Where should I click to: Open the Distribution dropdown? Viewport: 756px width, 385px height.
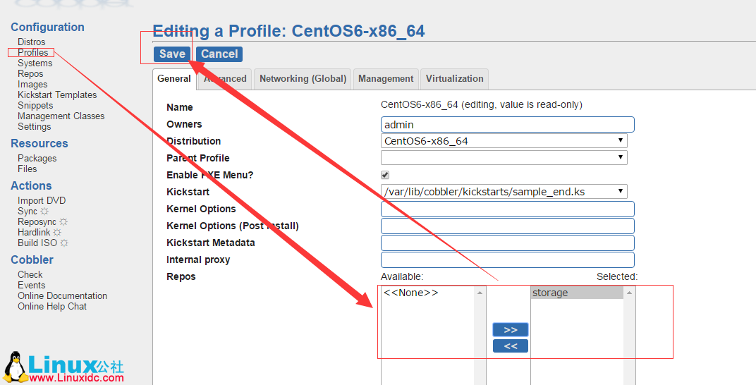504,141
